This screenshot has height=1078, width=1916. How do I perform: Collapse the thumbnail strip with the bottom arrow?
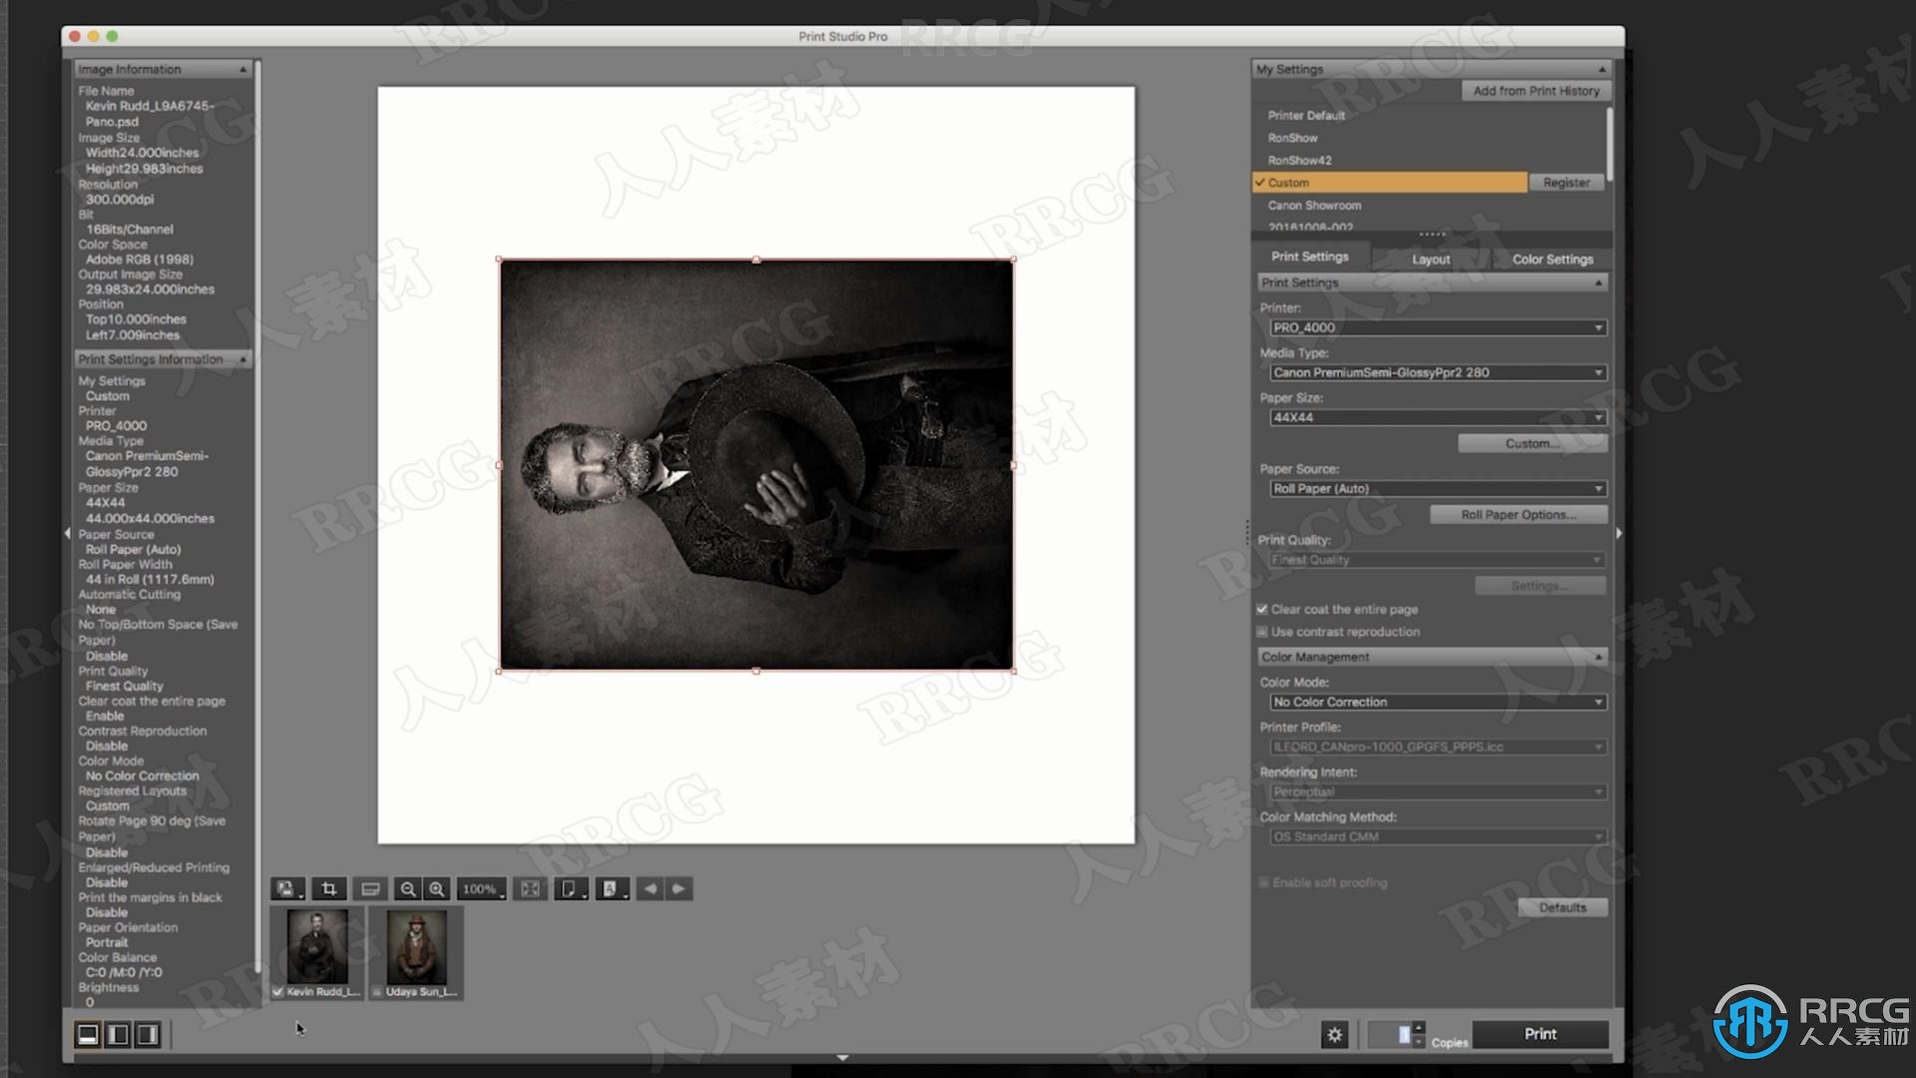tap(842, 1057)
